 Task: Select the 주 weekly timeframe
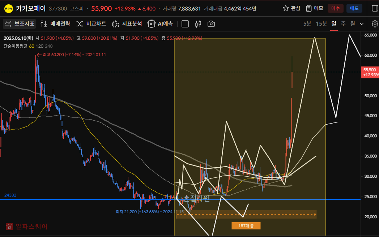click(343, 24)
